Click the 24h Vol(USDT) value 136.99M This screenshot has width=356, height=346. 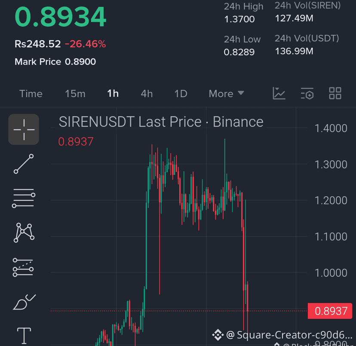[294, 51]
